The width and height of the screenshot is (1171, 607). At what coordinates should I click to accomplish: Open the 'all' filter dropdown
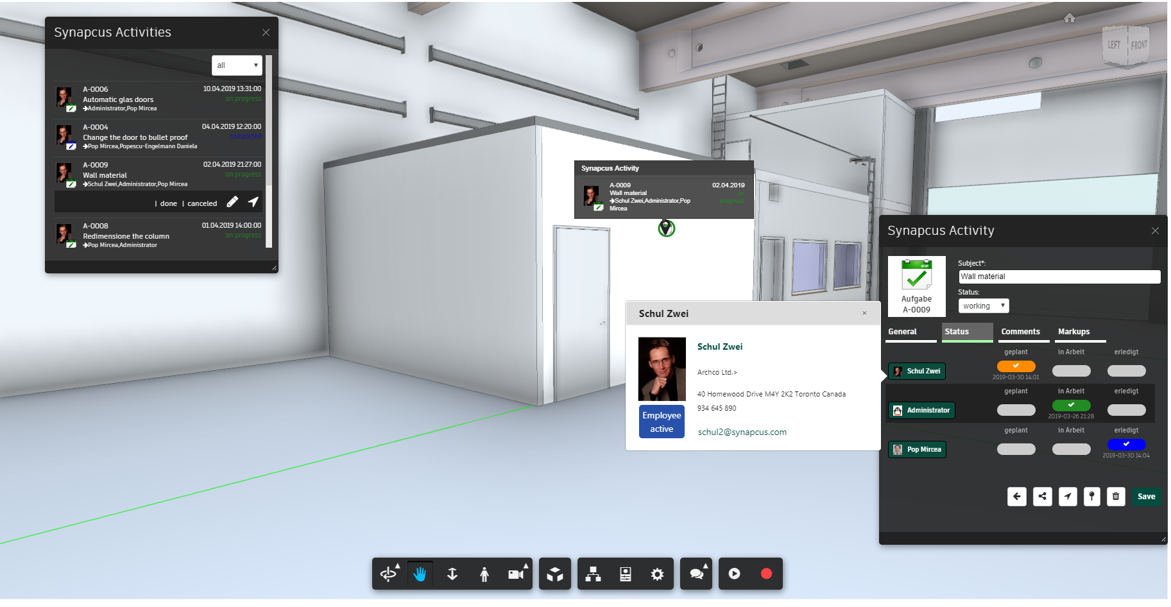237,65
